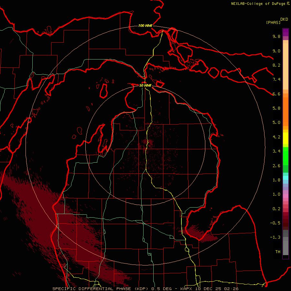Pick the yellow segment of the color bar

point(286,138)
